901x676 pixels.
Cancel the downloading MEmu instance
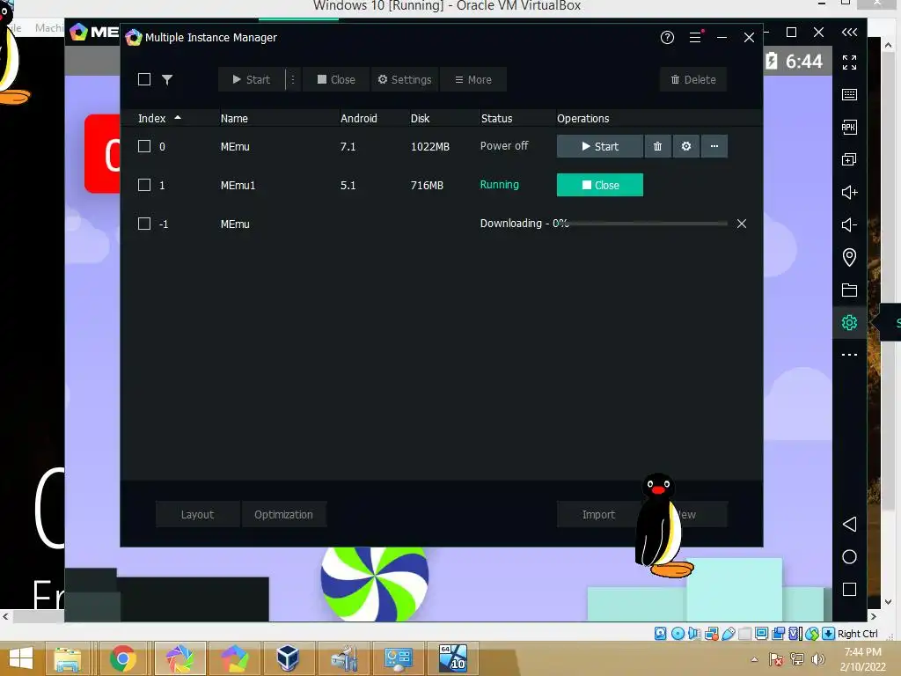[742, 224]
